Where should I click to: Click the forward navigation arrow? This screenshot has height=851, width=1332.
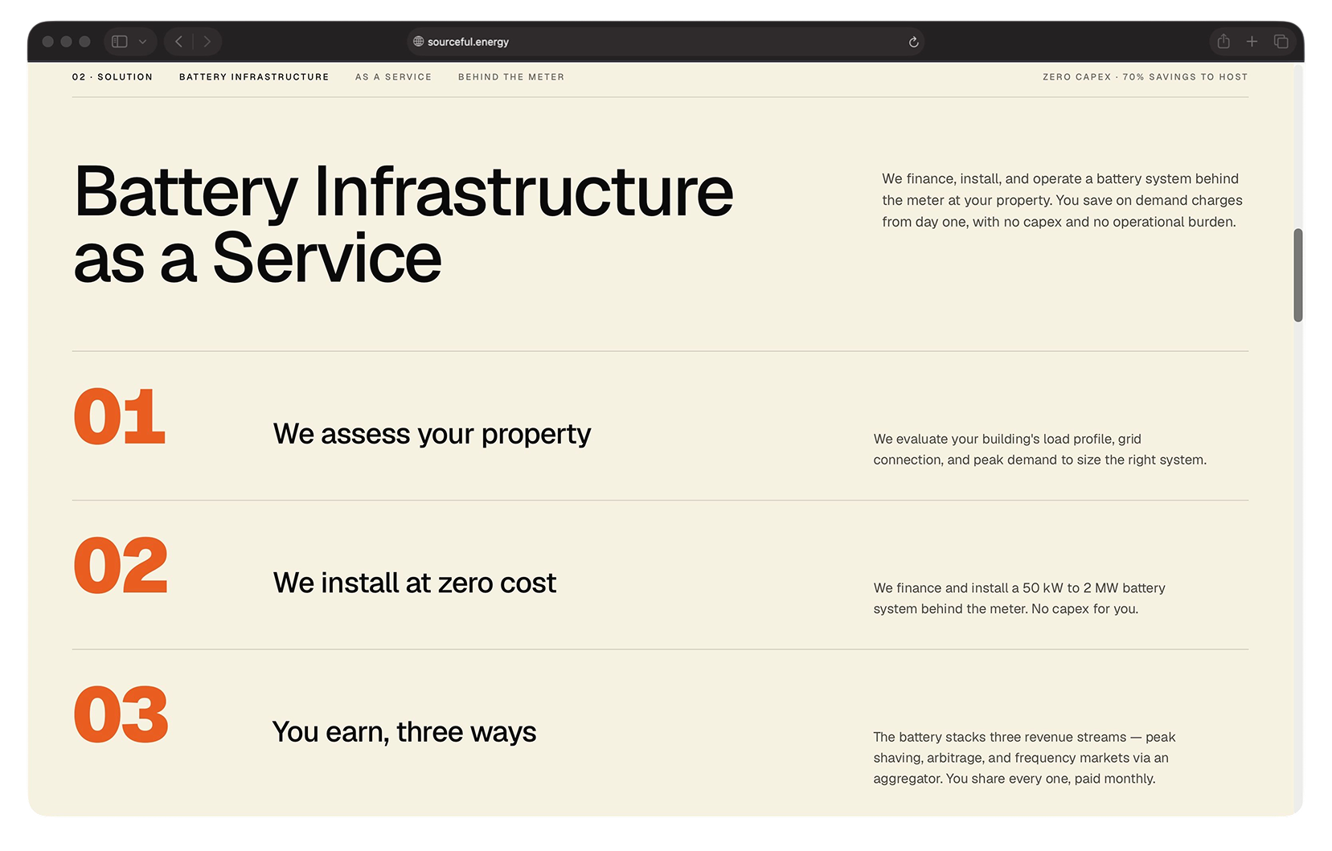207,41
